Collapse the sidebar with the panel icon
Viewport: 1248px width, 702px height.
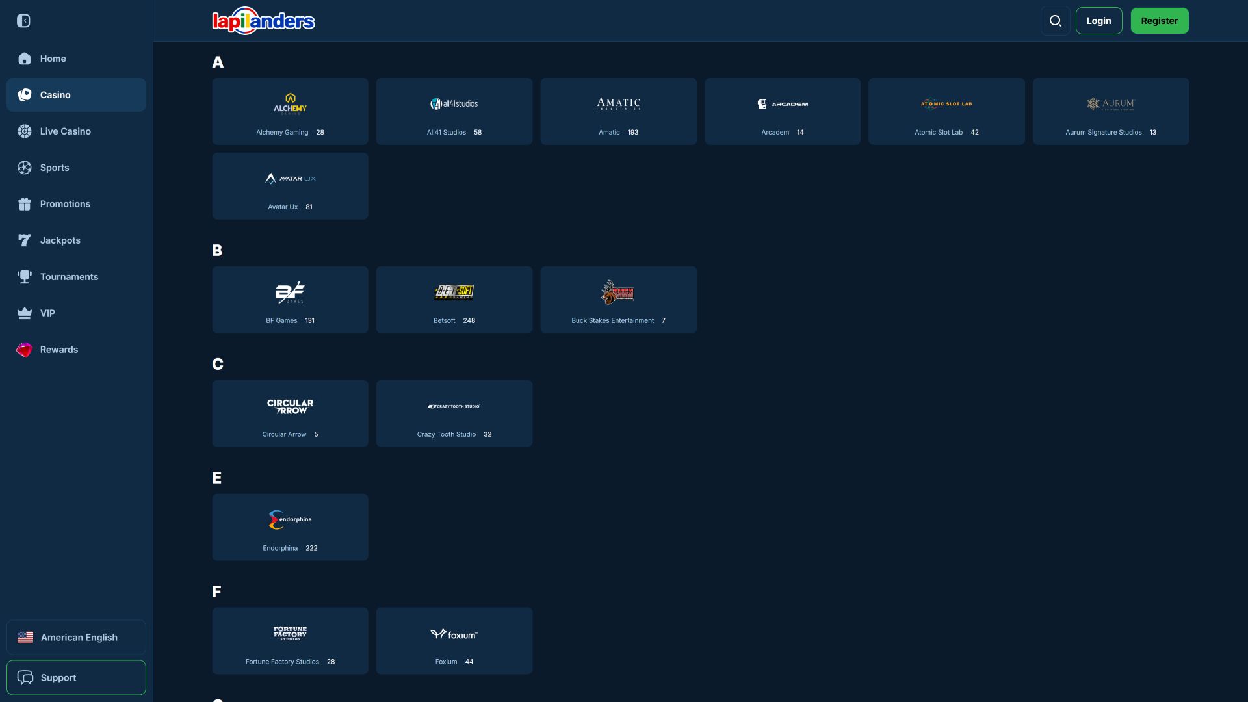[x=23, y=21]
